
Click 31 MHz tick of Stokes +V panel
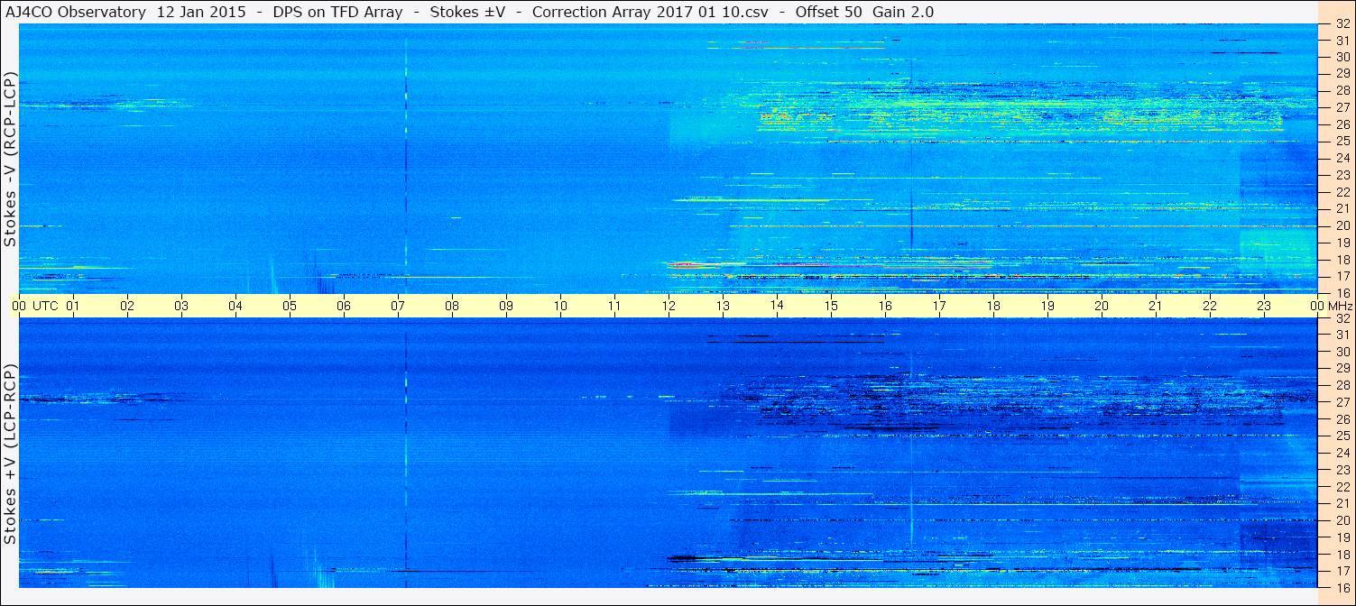[x=1342, y=335]
